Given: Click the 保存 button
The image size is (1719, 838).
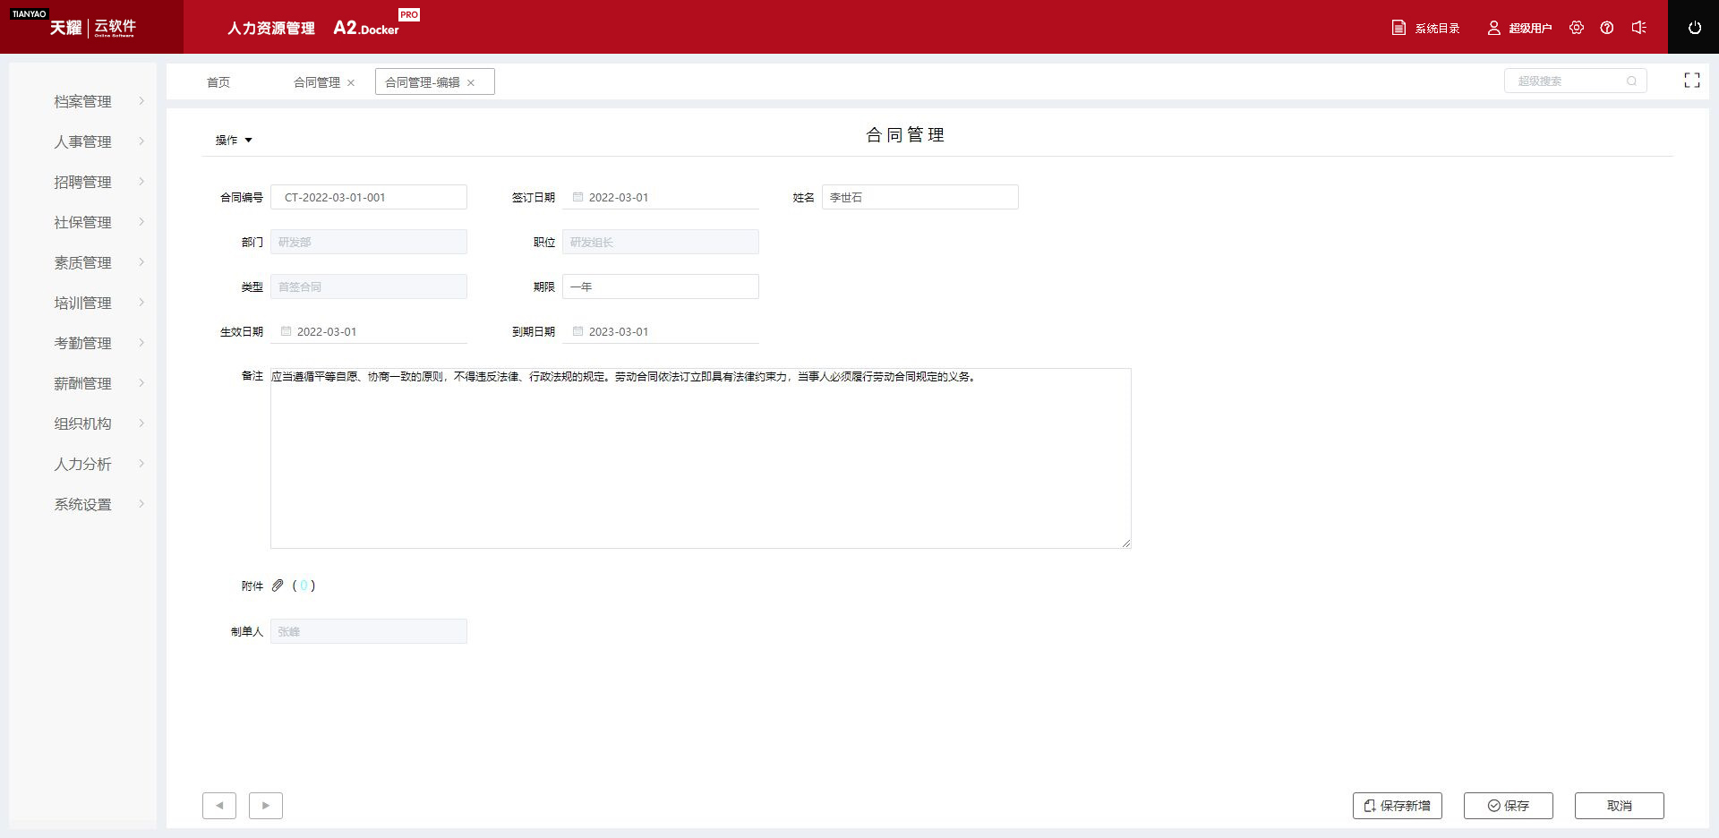Looking at the screenshot, I should point(1508,806).
